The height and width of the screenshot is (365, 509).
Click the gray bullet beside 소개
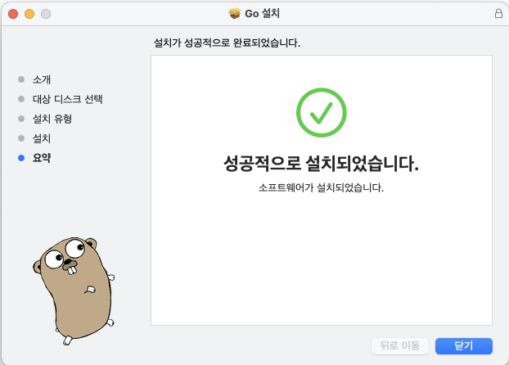pos(21,79)
